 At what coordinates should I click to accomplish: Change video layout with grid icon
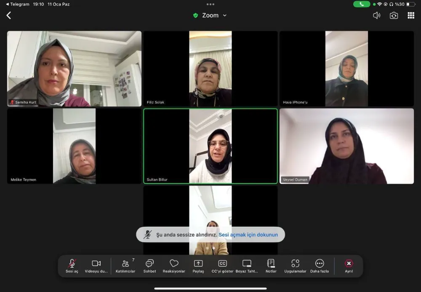(x=411, y=16)
